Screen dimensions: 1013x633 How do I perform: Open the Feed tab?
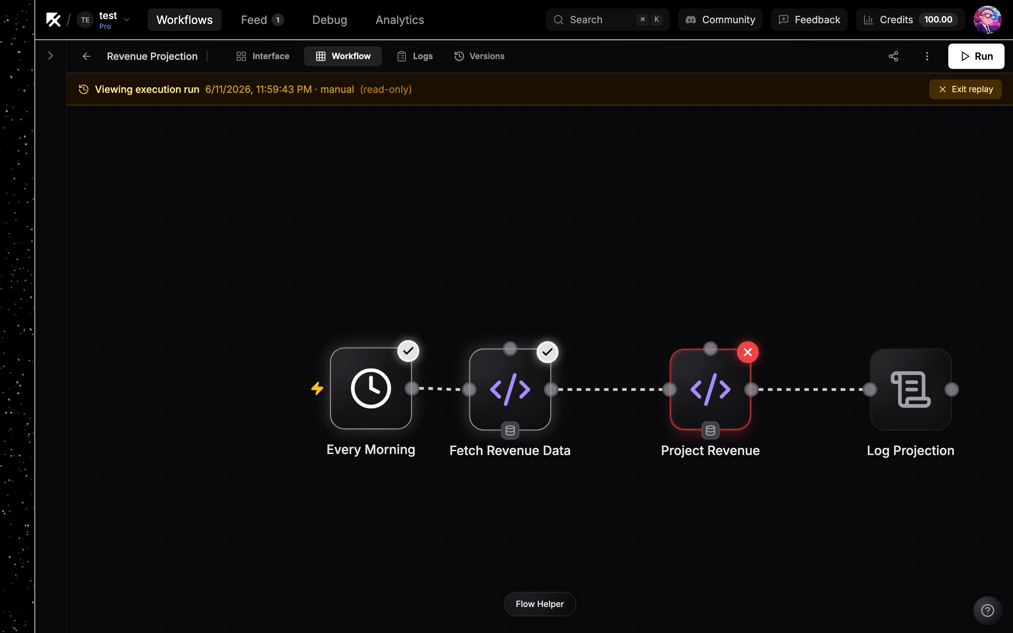pyautogui.click(x=262, y=20)
